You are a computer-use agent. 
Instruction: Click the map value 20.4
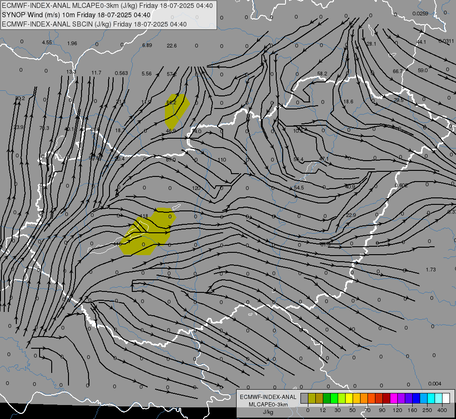(x=120, y=159)
